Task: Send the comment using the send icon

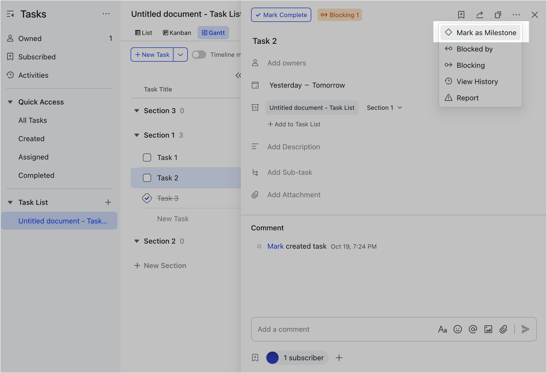Action: coord(525,329)
